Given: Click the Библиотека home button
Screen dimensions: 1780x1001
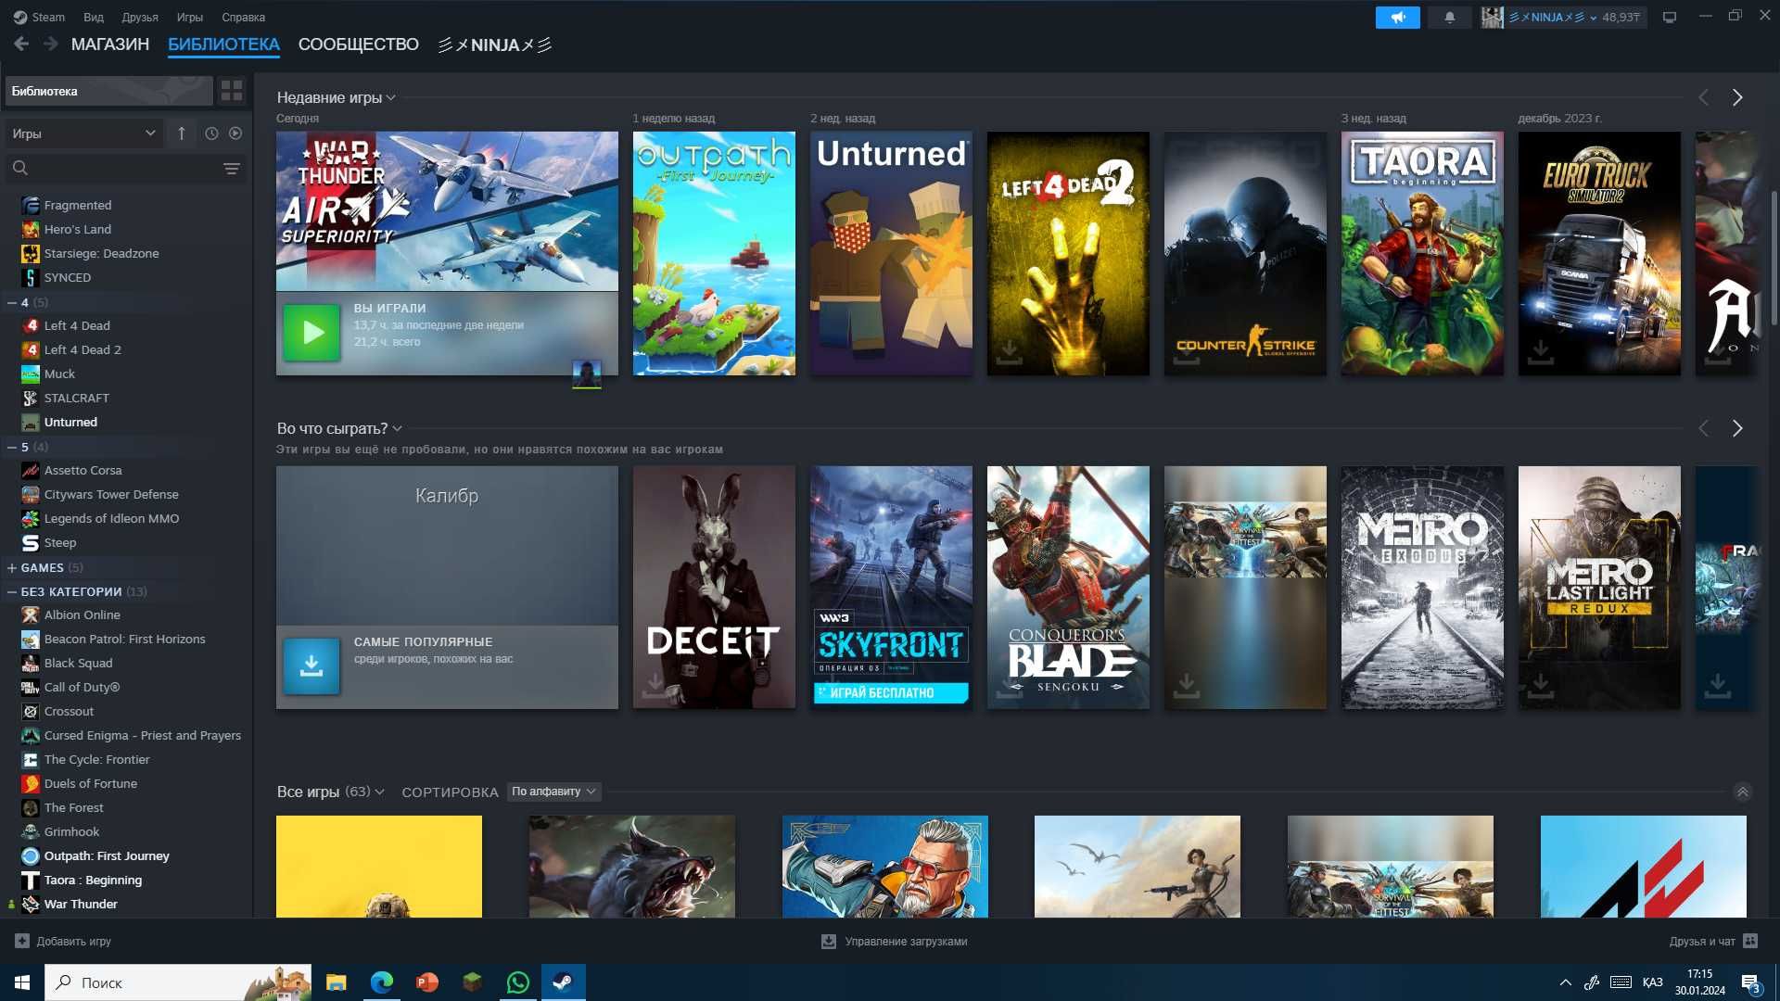Looking at the screenshot, I should click(x=108, y=91).
